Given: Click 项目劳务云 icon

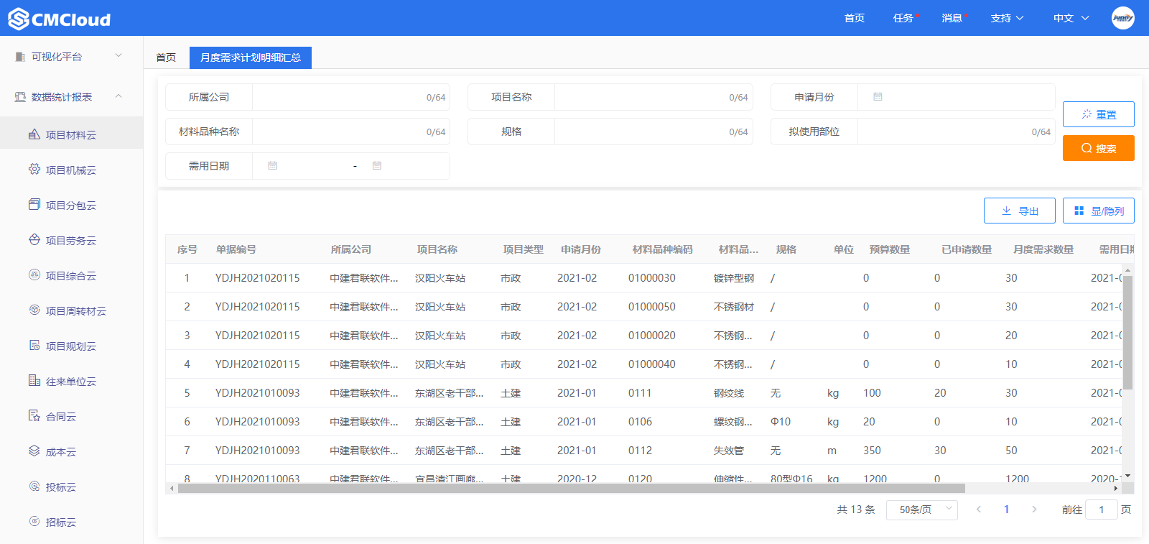Looking at the screenshot, I should [34, 240].
